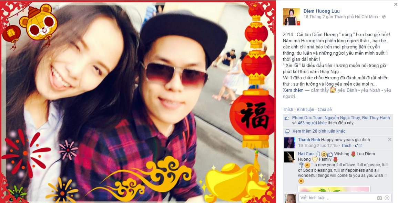The image size is (398, 203).
Task: Open Hai Cau's profile avatar
Action: (x=289, y=157)
